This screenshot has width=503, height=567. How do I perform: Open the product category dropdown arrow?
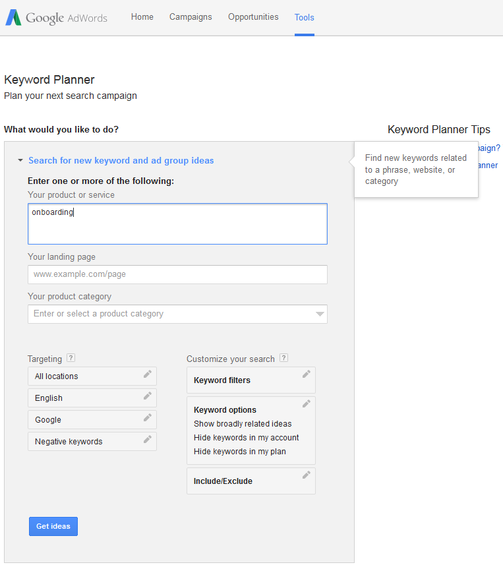pyautogui.click(x=320, y=314)
